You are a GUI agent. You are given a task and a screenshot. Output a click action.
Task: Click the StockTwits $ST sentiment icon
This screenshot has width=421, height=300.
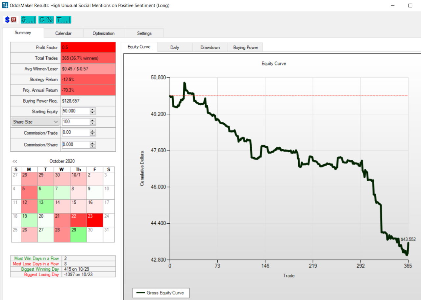tap(13, 19)
